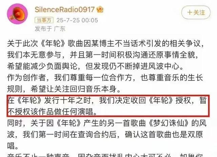This screenshot has width=217, height=157.
Task: Tap the 发布于 广东 location text
Action: click(x=50, y=29)
